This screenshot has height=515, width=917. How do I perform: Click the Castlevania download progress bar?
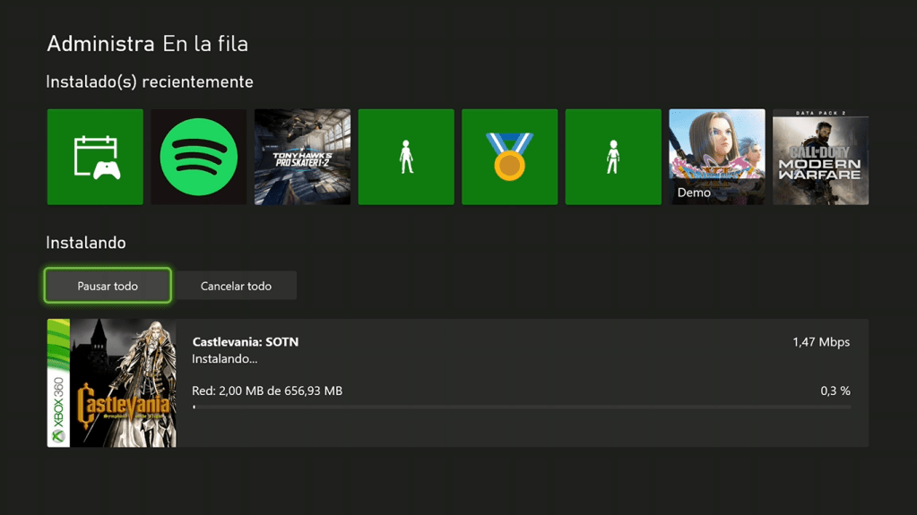click(522, 407)
